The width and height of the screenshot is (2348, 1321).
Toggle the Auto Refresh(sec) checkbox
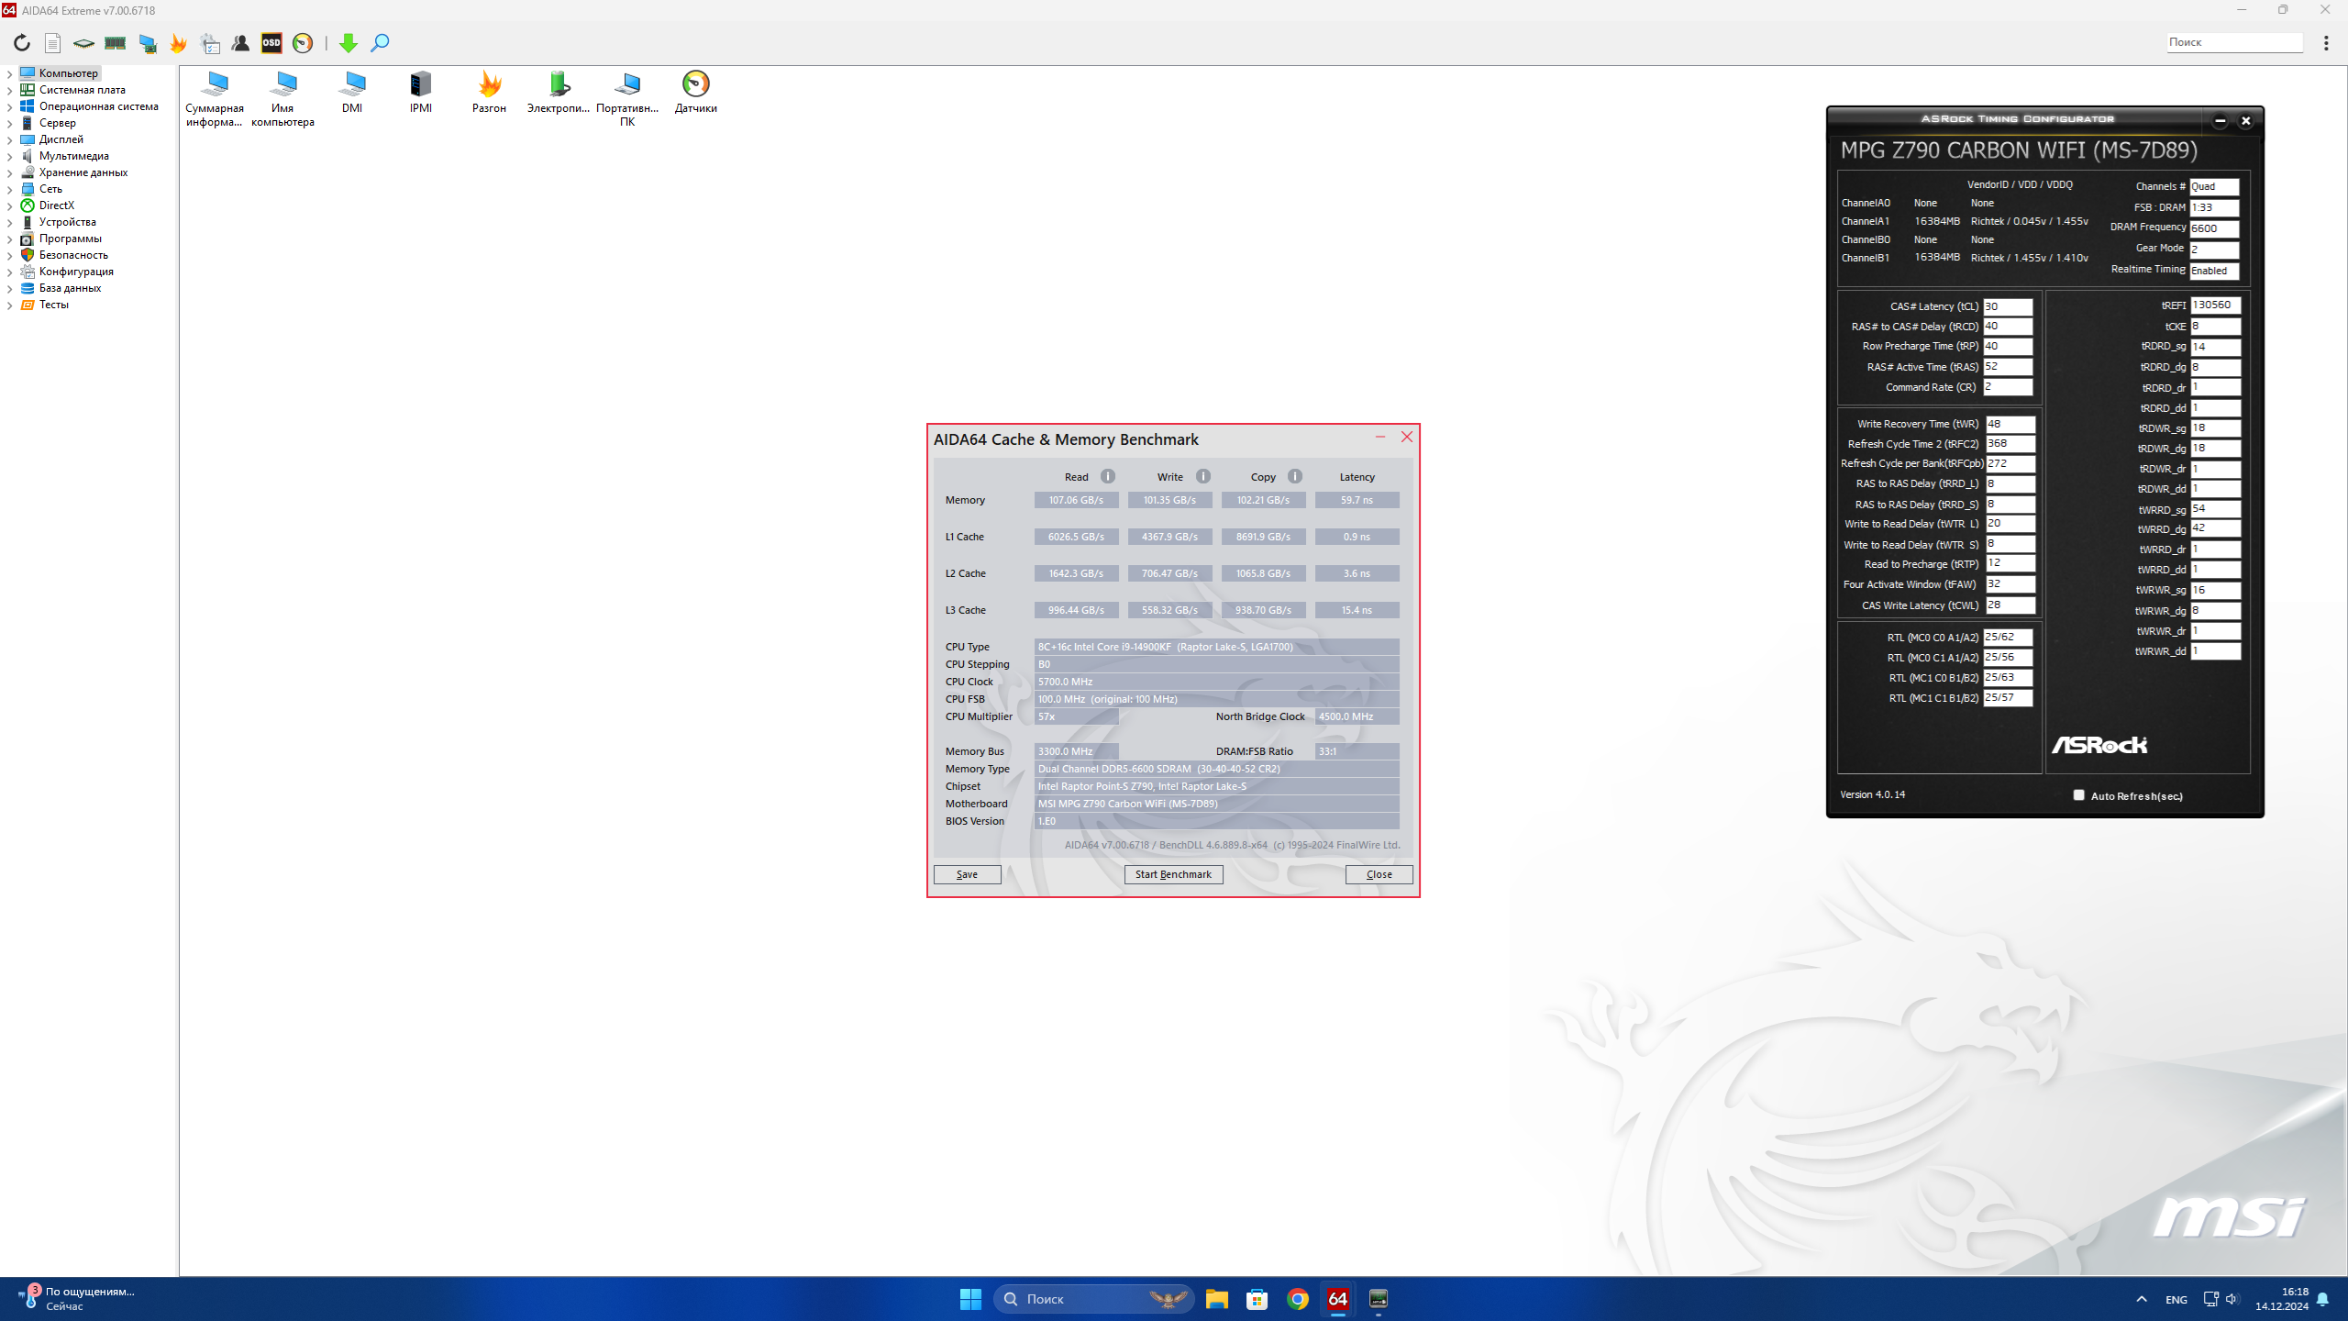click(2078, 795)
